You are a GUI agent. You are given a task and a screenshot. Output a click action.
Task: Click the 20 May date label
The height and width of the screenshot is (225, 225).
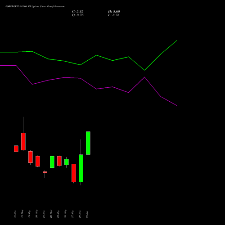36,214
